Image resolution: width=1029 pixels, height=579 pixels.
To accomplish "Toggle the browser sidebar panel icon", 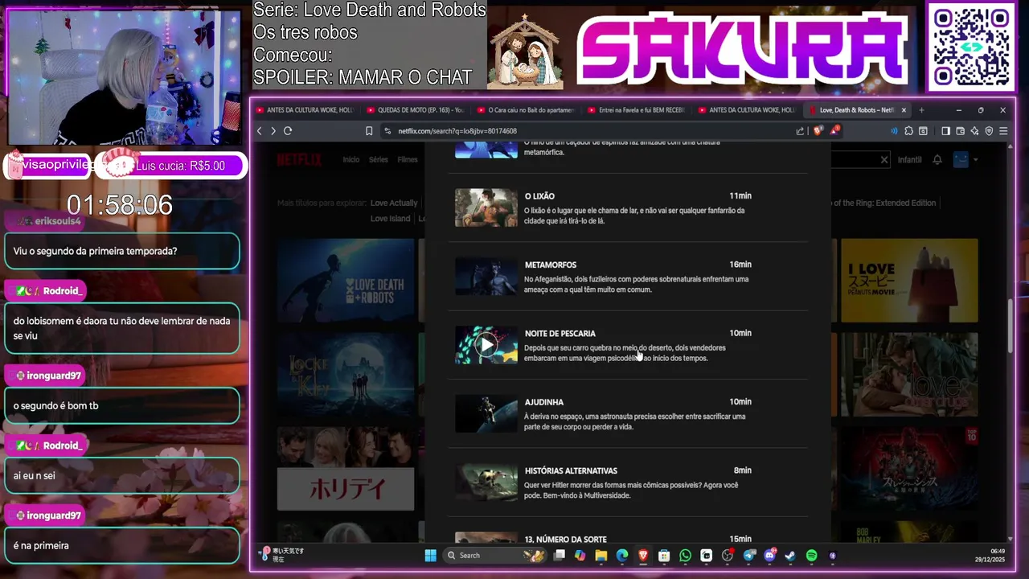I will (945, 131).
